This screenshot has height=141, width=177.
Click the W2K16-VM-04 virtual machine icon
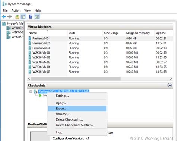pyautogui.click(x=29, y=67)
